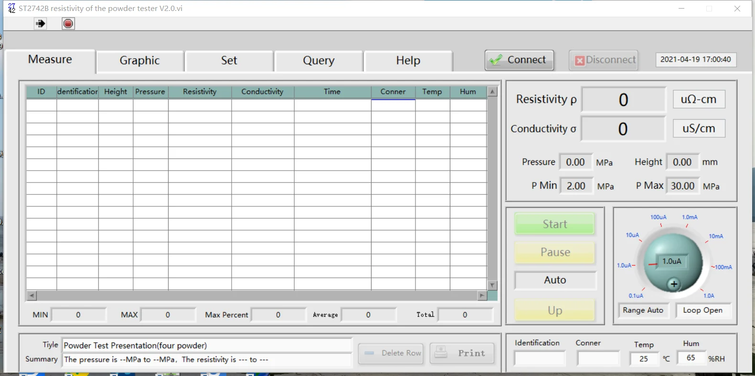This screenshot has height=376, width=755.
Task: Click the date and time display
Action: point(696,60)
